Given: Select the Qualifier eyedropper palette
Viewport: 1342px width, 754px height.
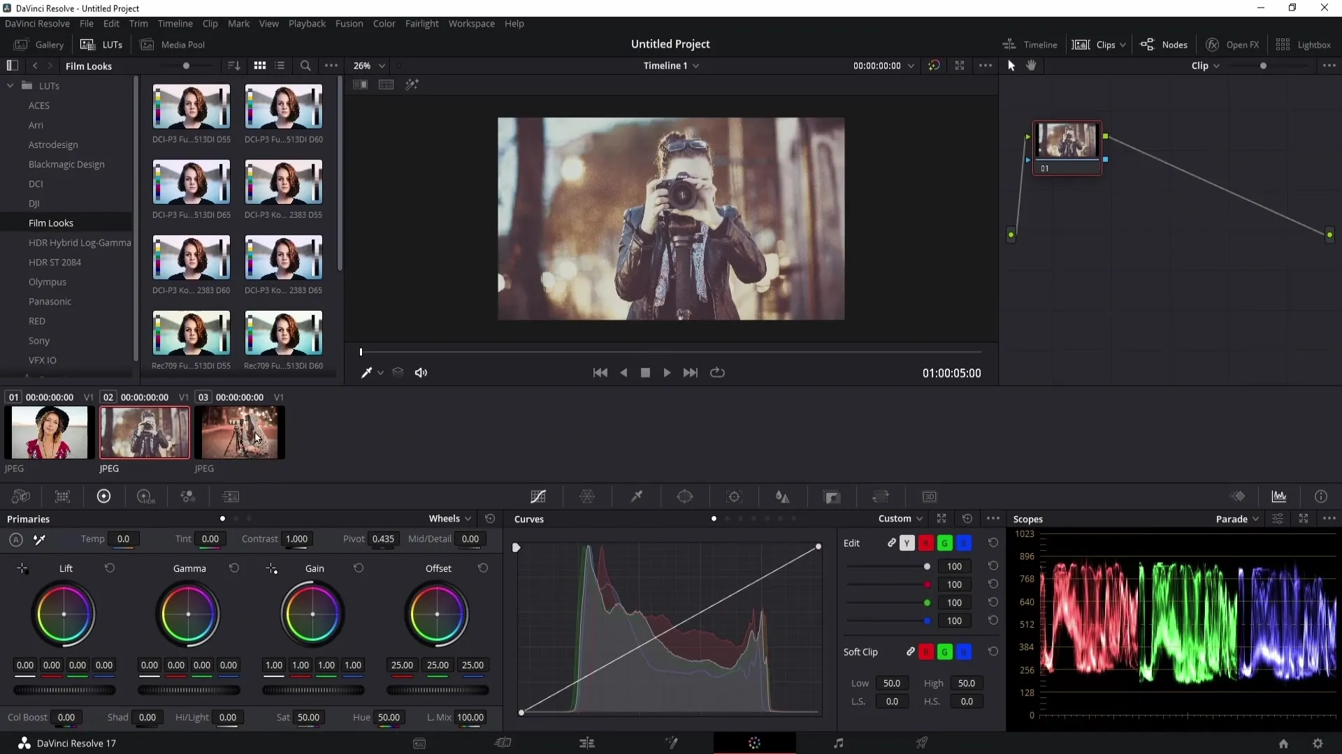Looking at the screenshot, I should point(637,496).
